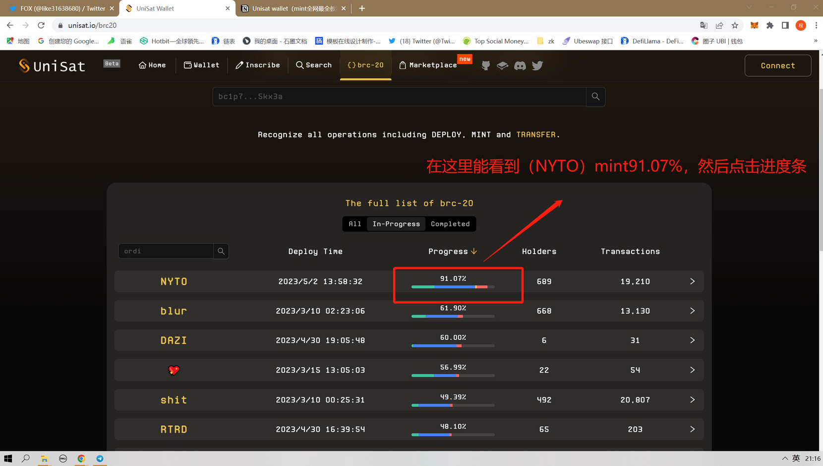Open Chrome from taskbar
The image size is (823, 466).
(x=81, y=459)
